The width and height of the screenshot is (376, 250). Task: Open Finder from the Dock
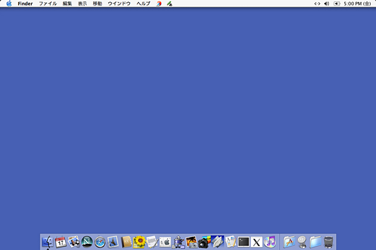pos(48,242)
